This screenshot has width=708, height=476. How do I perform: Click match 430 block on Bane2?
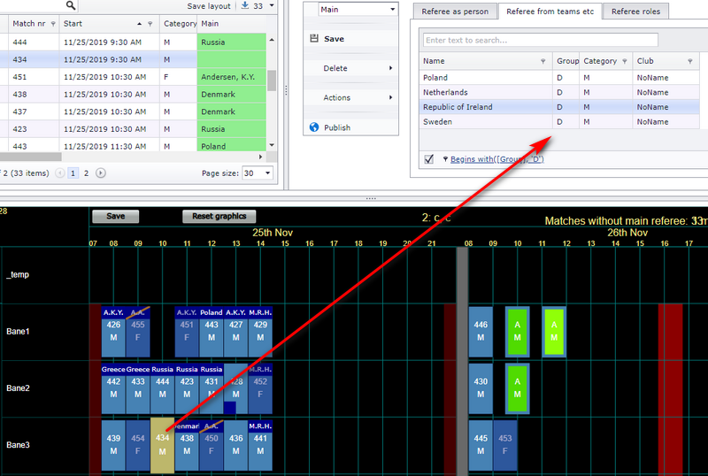tap(481, 388)
